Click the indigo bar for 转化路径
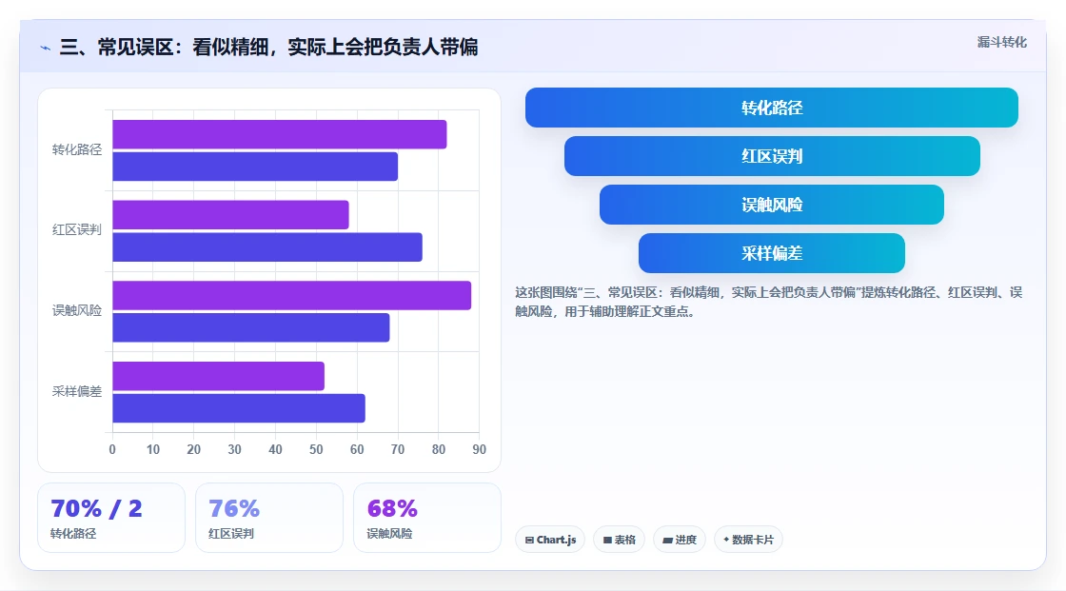 coord(255,167)
